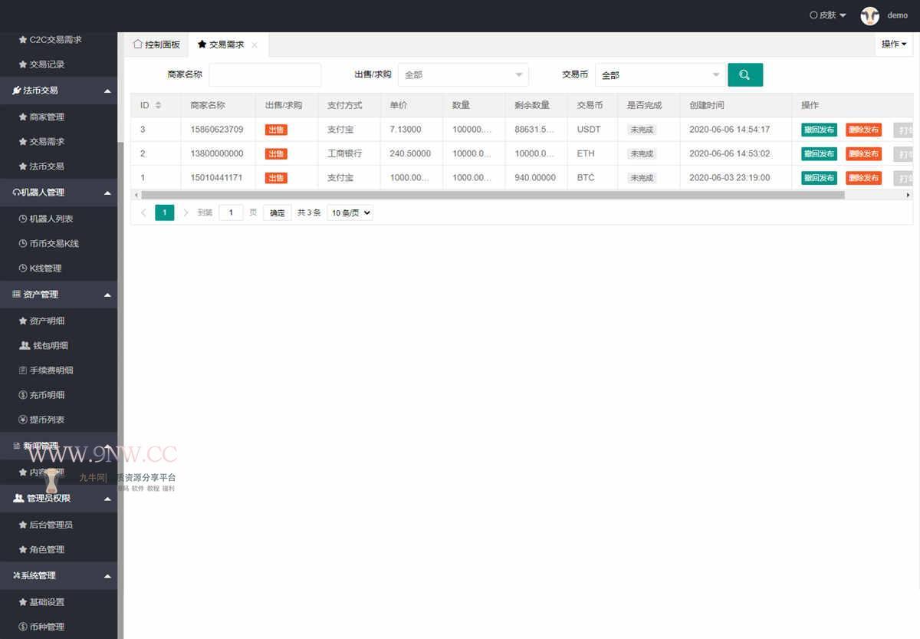The image size is (920, 639).
Task: Open 控制面板 via its home icon
Action: (x=156, y=44)
